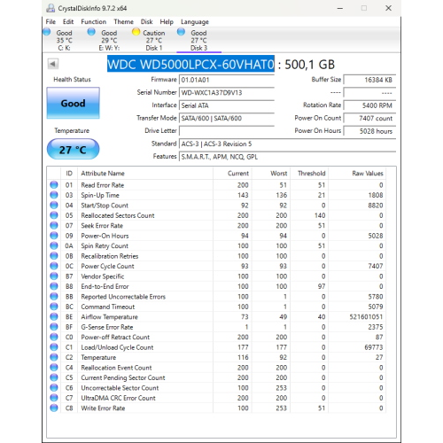Click the Power On Count 7407 count box
The height and width of the screenshot is (443, 443).
point(369,118)
